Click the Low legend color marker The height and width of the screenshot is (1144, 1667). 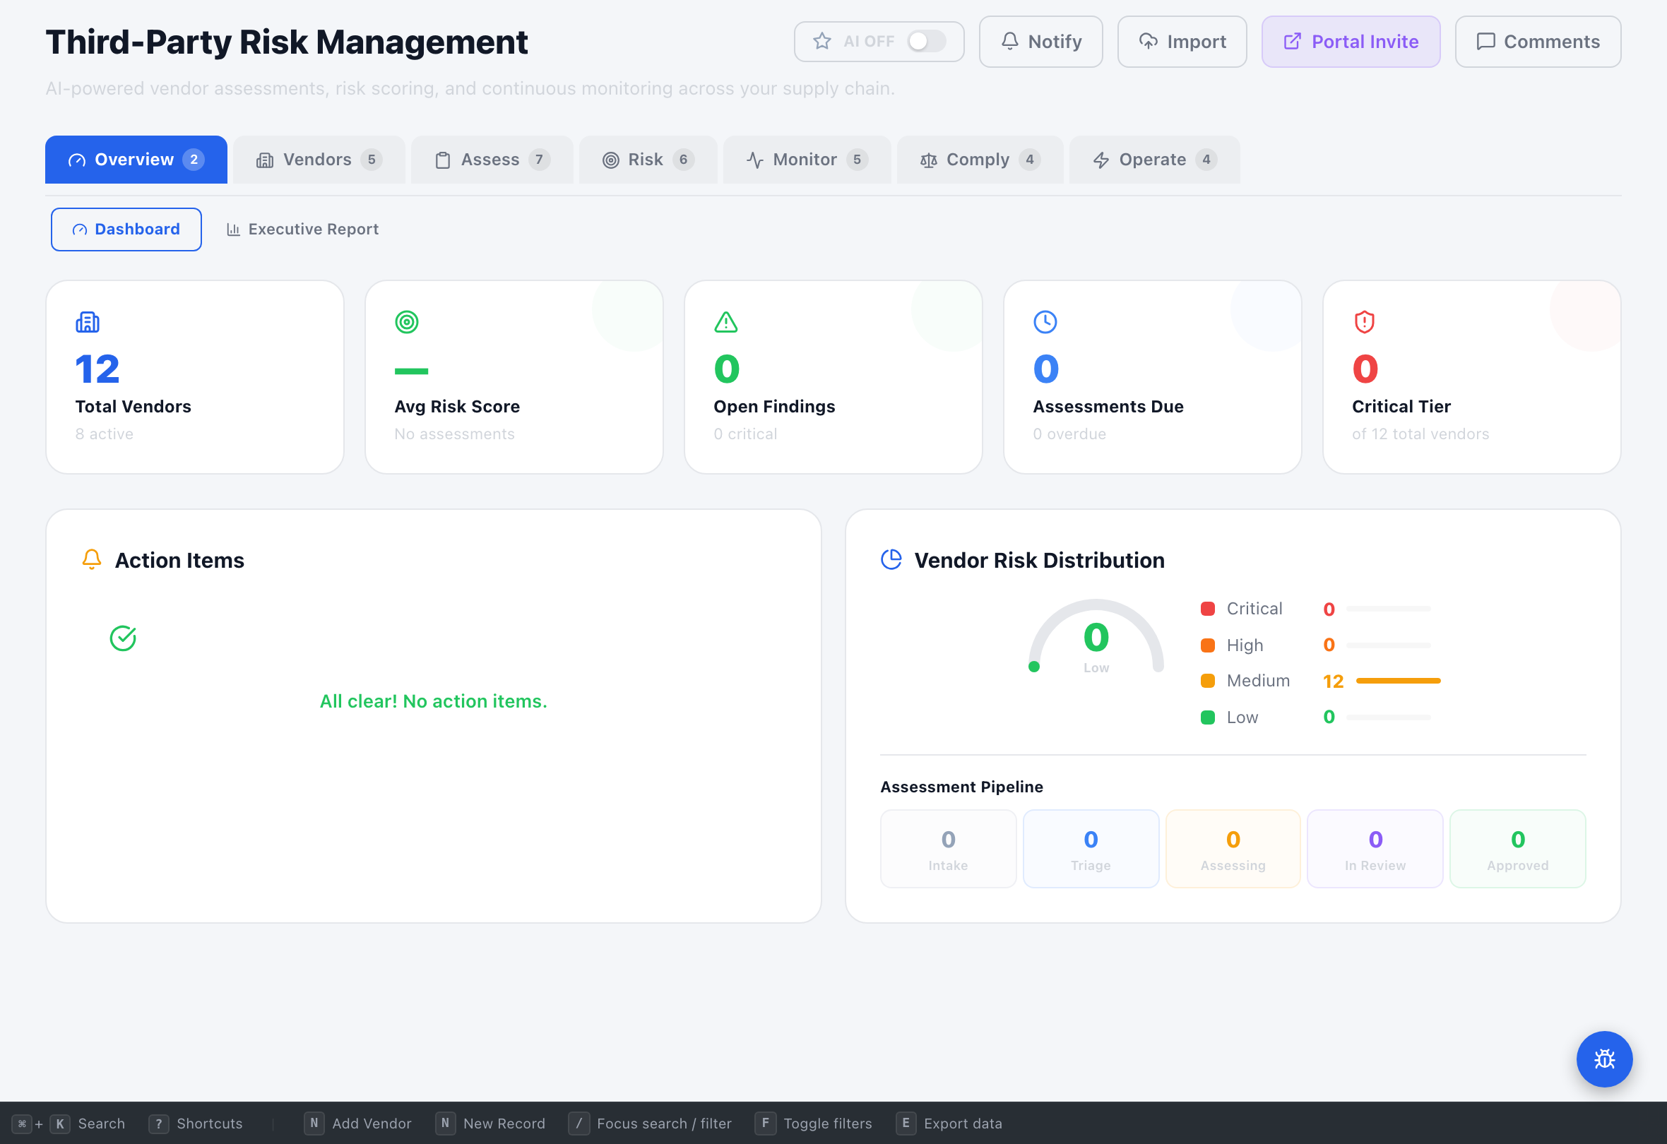[x=1209, y=717]
